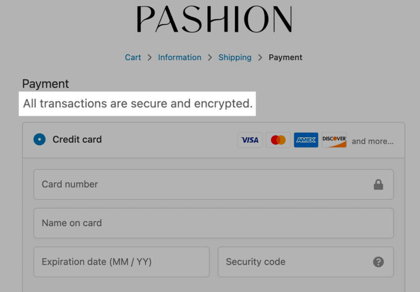Click the padlock icon in Card number
Screen dimensions: 420x292
[x=378, y=184]
